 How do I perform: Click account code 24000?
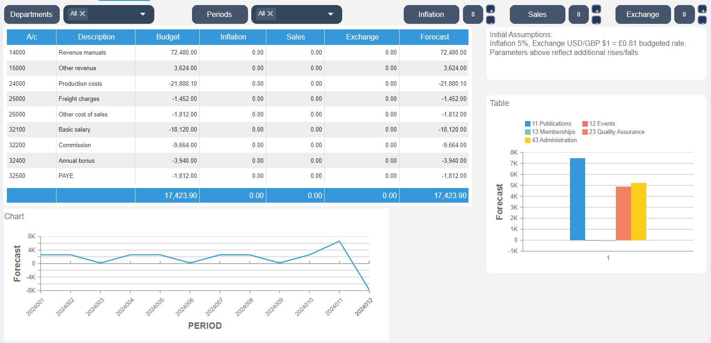tap(17, 84)
